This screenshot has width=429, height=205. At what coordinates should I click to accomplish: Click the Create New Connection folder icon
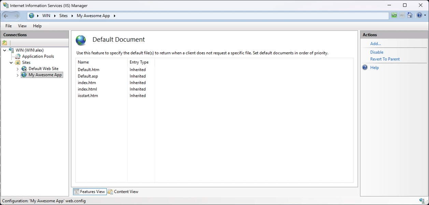point(4,43)
